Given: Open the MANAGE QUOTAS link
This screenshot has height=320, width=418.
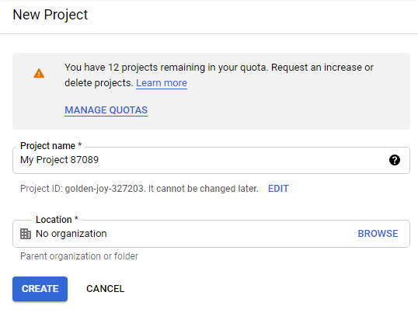Looking at the screenshot, I should click(x=106, y=110).
